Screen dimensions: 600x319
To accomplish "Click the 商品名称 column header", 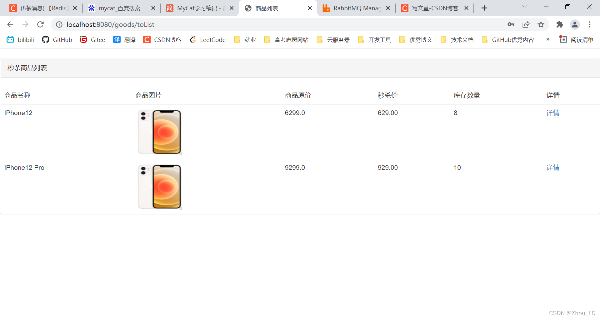I will pos(17,95).
